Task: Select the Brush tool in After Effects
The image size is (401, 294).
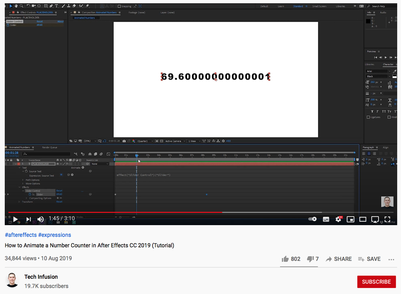Action: 63,6
